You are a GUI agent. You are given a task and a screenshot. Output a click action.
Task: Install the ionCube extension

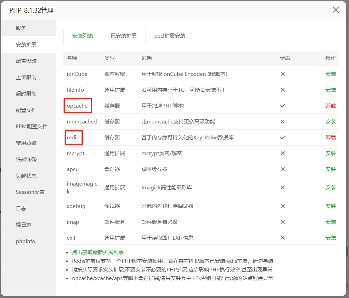(330, 74)
